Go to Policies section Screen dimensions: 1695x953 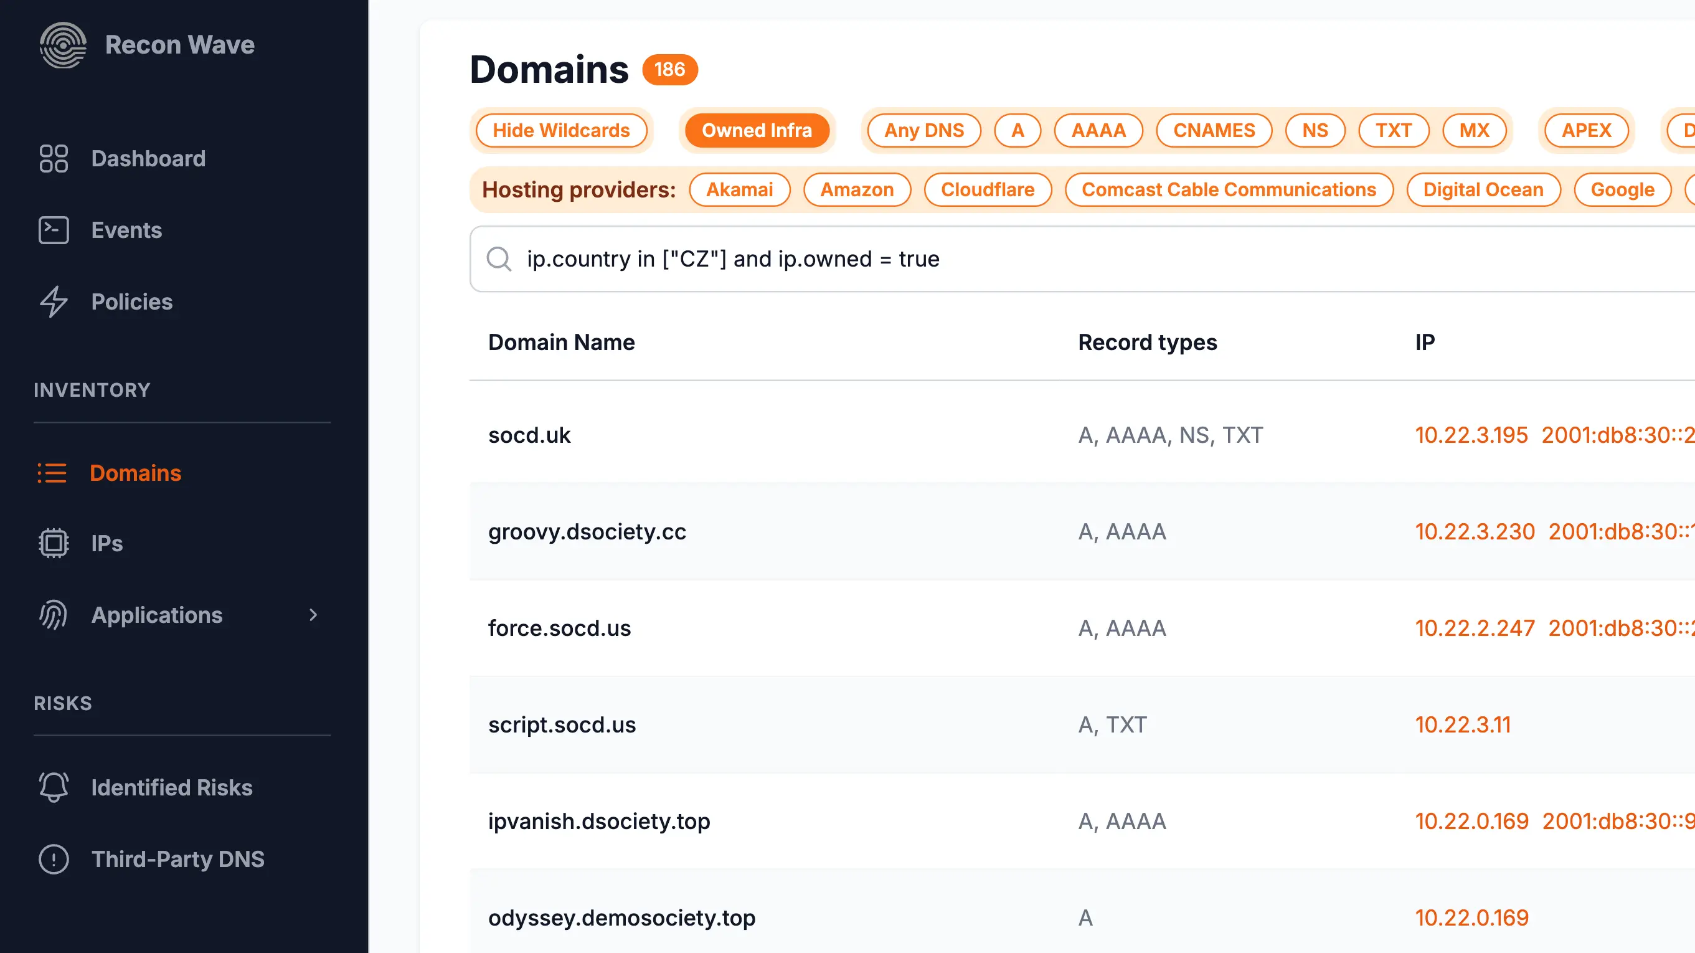pyautogui.click(x=131, y=302)
